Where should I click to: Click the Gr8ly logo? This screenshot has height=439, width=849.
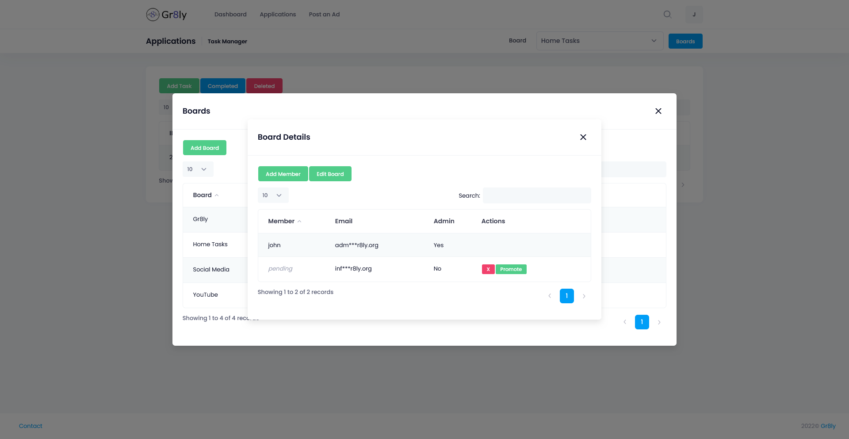pos(166,14)
